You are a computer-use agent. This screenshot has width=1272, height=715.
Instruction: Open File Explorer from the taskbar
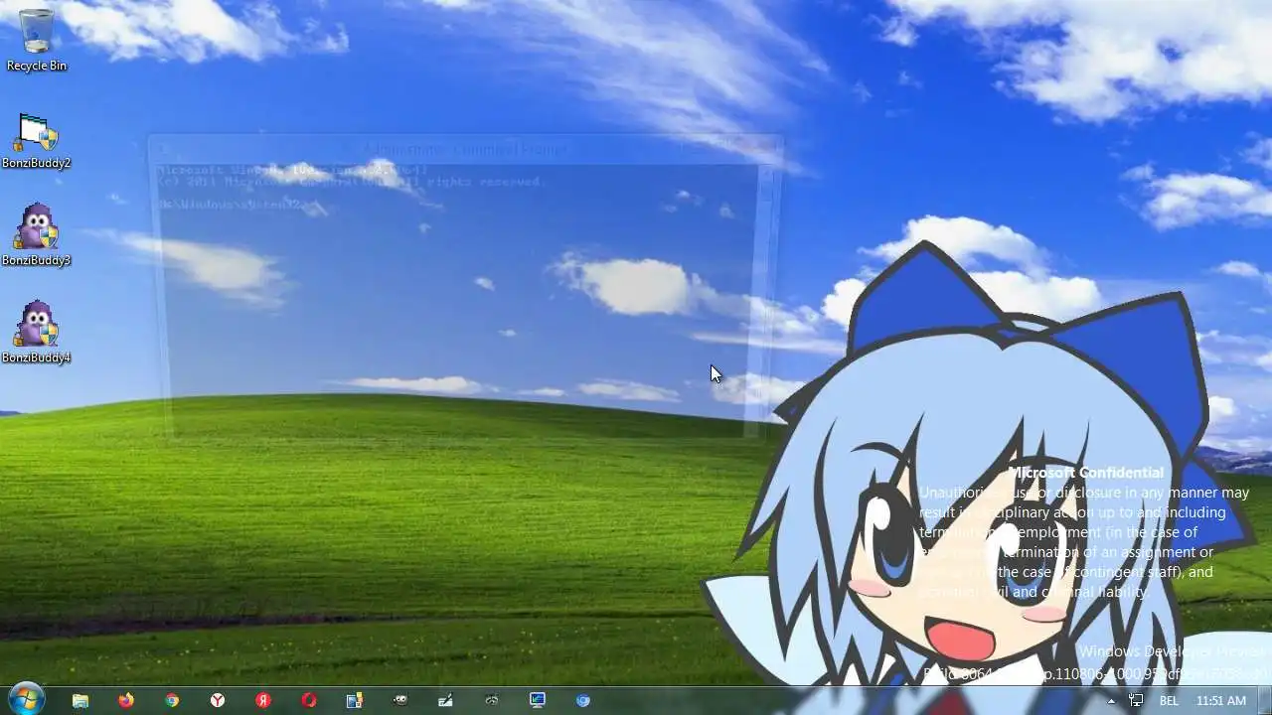80,700
